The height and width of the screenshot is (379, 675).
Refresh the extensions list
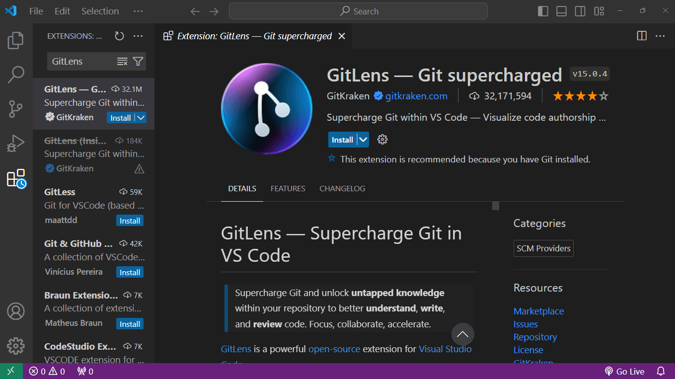(x=119, y=36)
